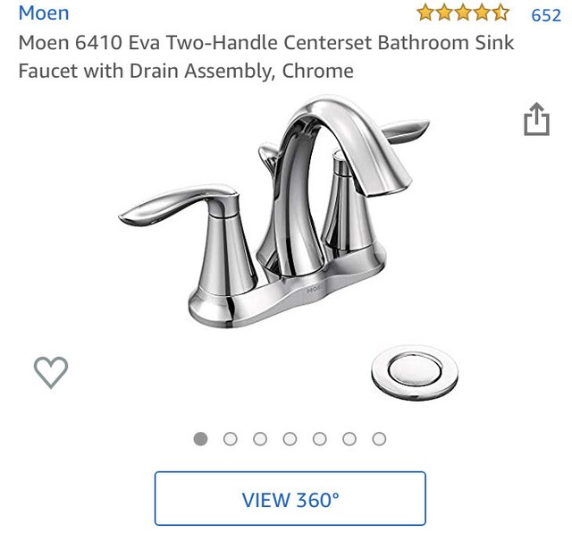Open the 652 customer reviews link
Viewport: 572px width, 533px height.
tap(546, 15)
